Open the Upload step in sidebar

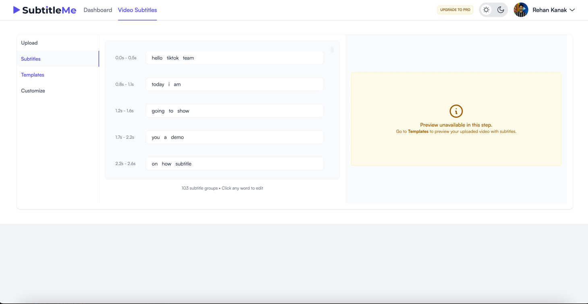click(29, 43)
